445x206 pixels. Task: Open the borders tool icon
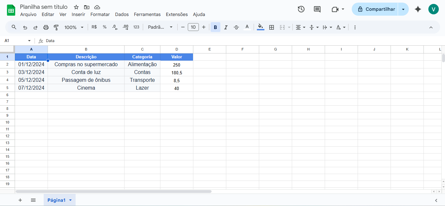click(x=272, y=27)
